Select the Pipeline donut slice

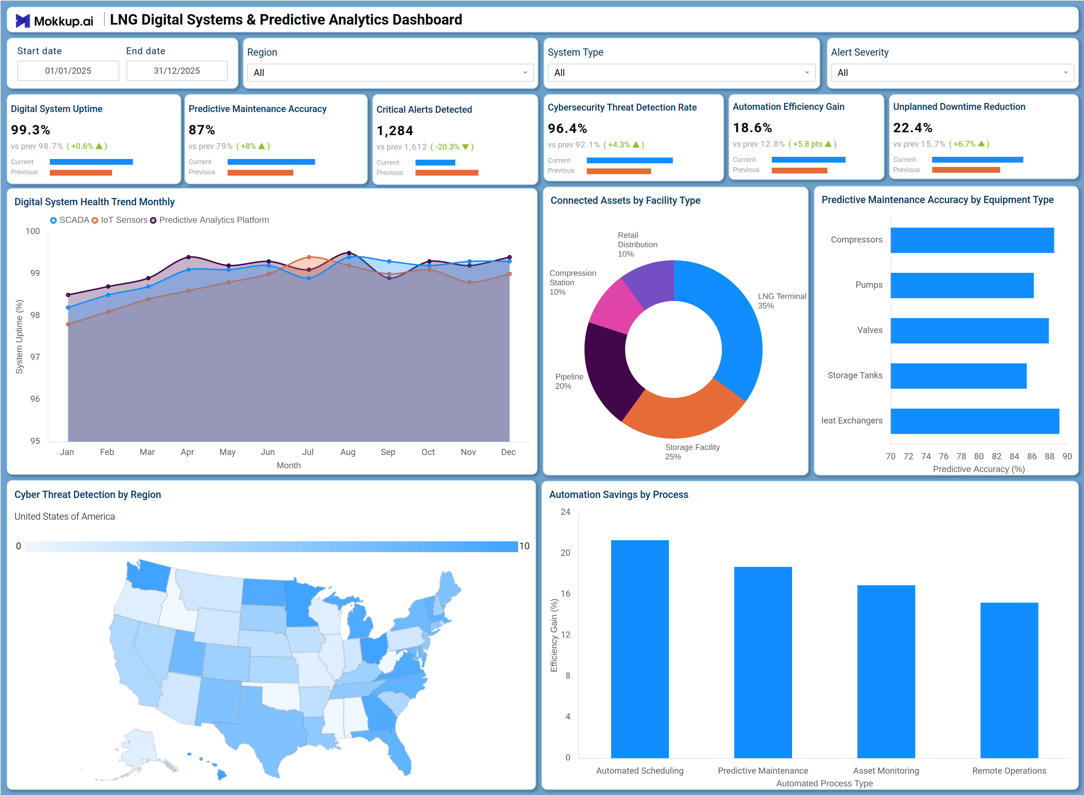pos(607,370)
